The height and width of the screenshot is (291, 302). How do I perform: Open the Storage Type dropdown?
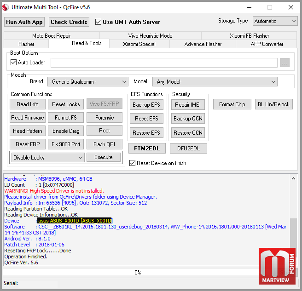[275, 21]
